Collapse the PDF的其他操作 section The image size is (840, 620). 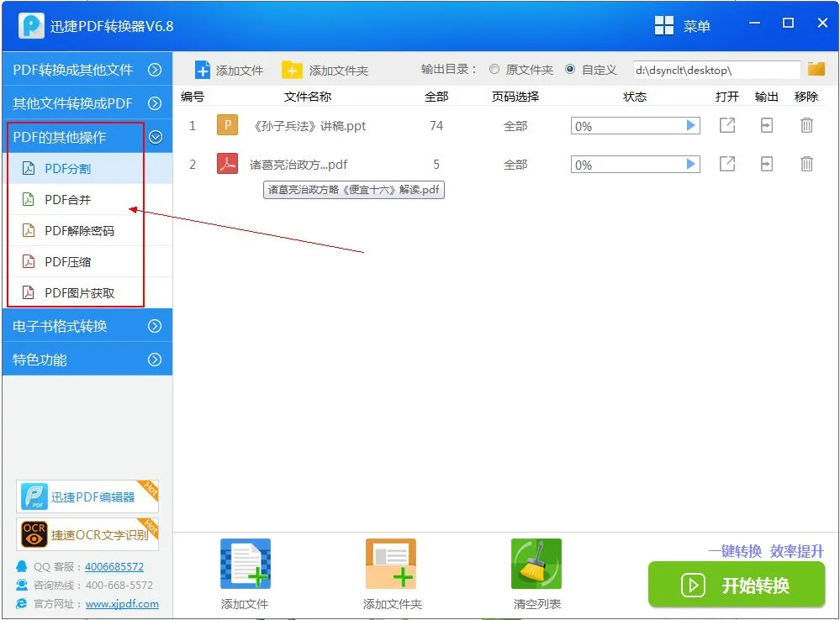pyautogui.click(x=87, y=137)
